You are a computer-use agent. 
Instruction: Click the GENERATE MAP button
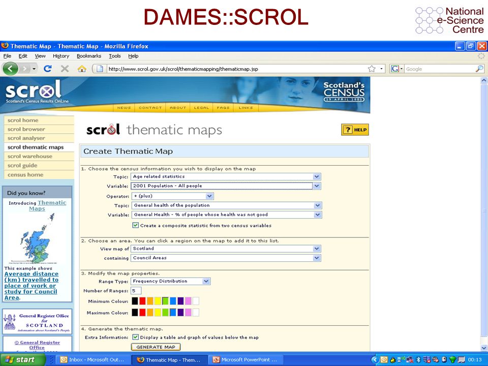tap(156, 347)
